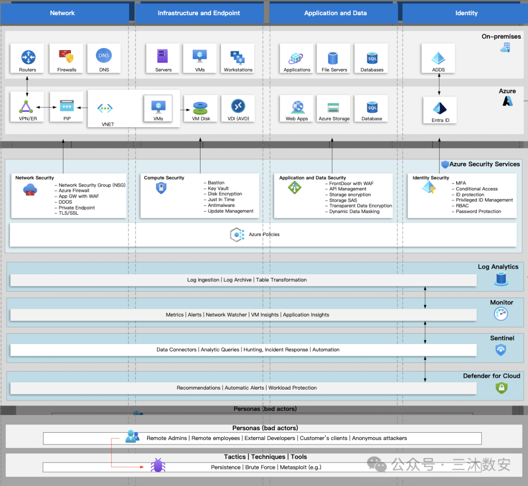Click the Private Endpoint list item

pos(77,208)
